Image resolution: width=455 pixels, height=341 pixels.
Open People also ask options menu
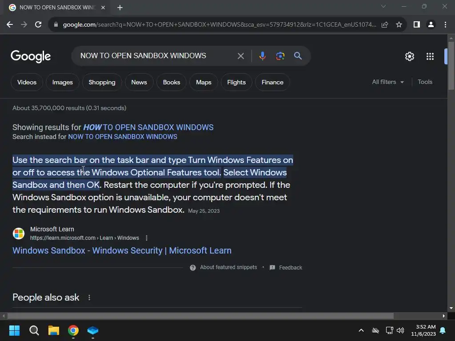pos(89,297)
